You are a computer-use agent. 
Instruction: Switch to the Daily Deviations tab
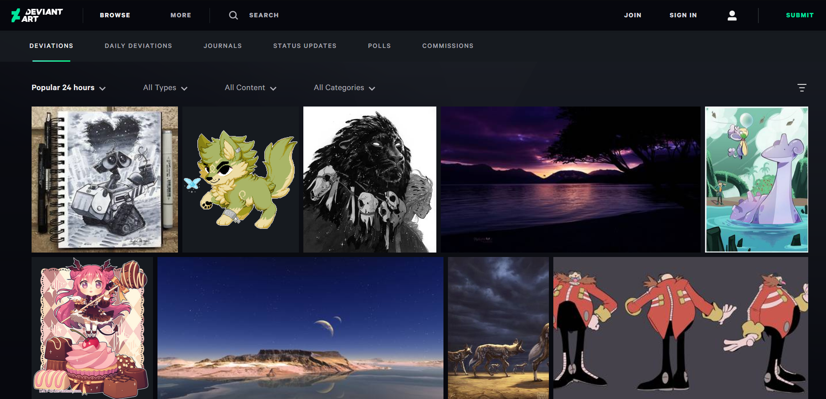click(138, 46)
